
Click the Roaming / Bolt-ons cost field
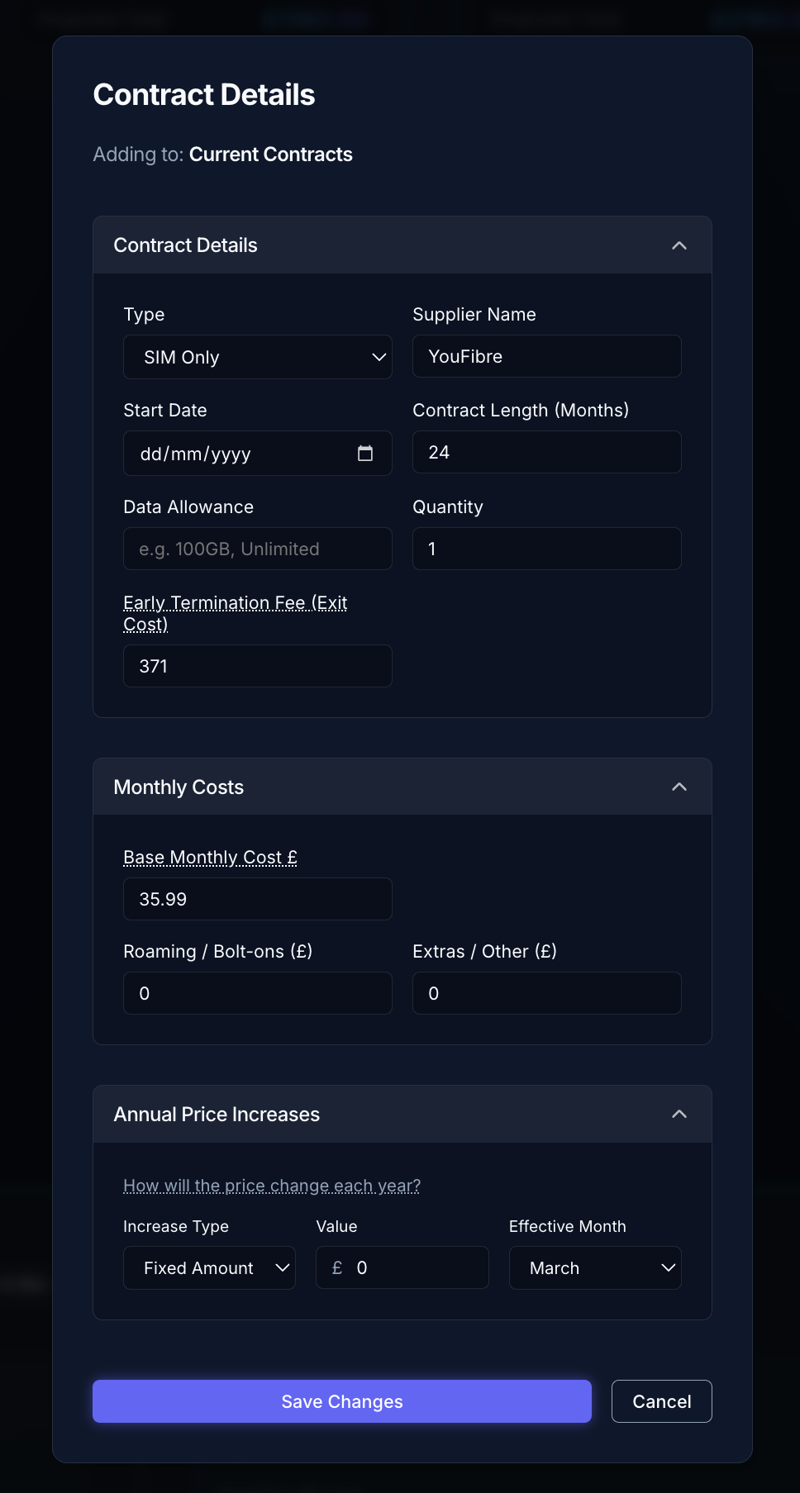coord(257,992)
